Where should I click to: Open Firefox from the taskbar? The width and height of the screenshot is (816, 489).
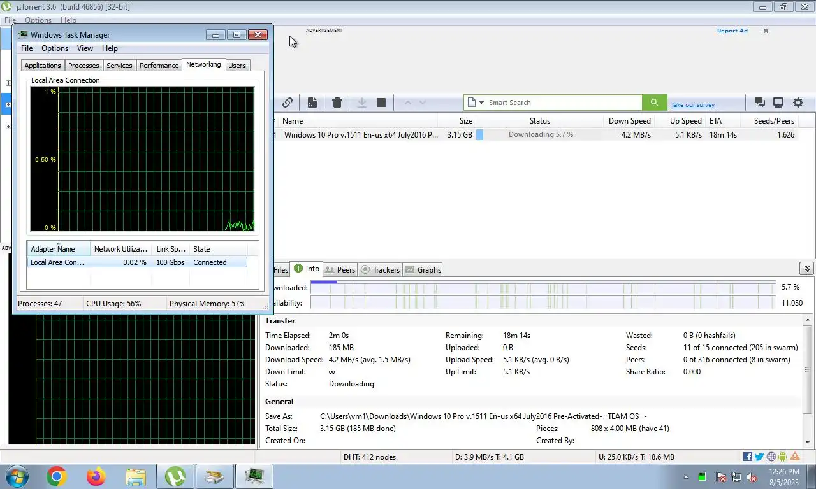pos(96,476)
